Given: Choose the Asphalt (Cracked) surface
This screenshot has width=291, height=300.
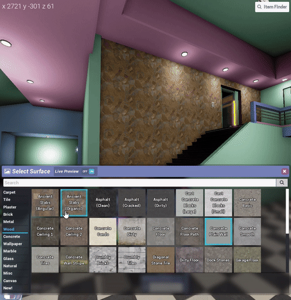Looking at the screenshot, I should [132, 203].
